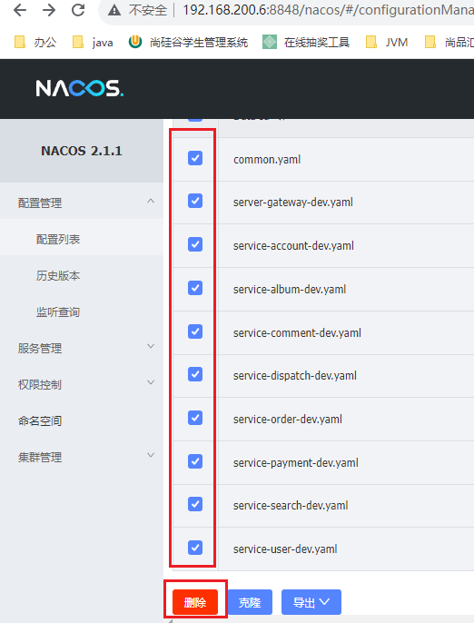Open 历史版本 in the sidebar
The width and height of the screenshot is (474, 623).
click(x=58, y=276)
